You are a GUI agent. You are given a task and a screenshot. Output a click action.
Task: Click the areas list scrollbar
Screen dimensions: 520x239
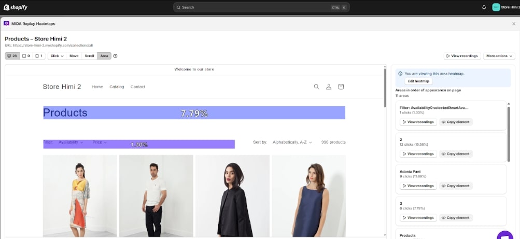click(x=509, y=134)
